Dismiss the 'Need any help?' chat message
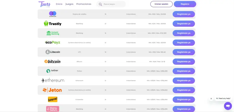This screenshot has height=112, width=234. 211,98
